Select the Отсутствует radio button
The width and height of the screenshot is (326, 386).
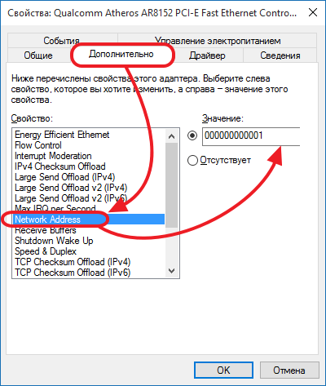tap(192, 160)
